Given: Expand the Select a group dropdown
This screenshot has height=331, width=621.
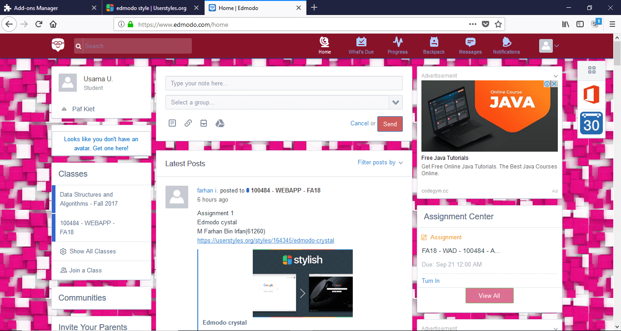Looking at the screenshot, I should pyautogui.click(x=395, y=102).
